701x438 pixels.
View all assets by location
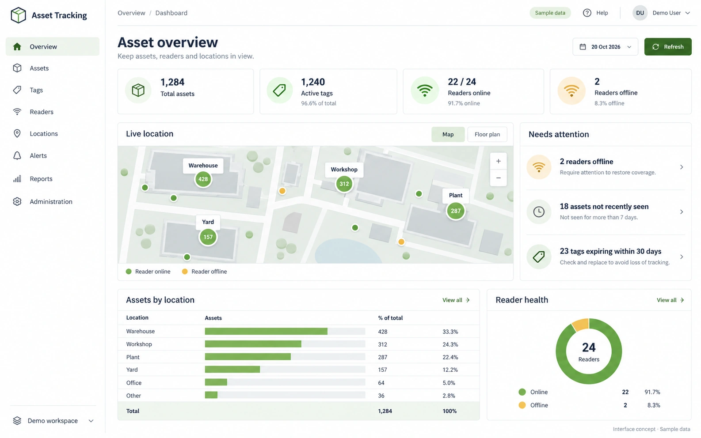click(x=456, y=300)
